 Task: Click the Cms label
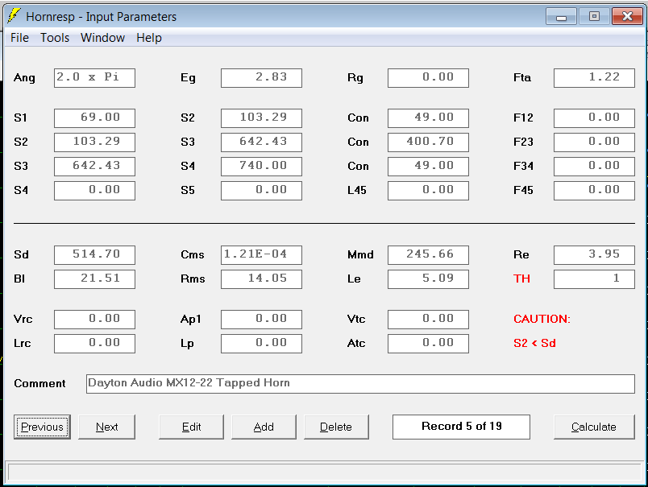pyautogui.click(x=193, y=254)
